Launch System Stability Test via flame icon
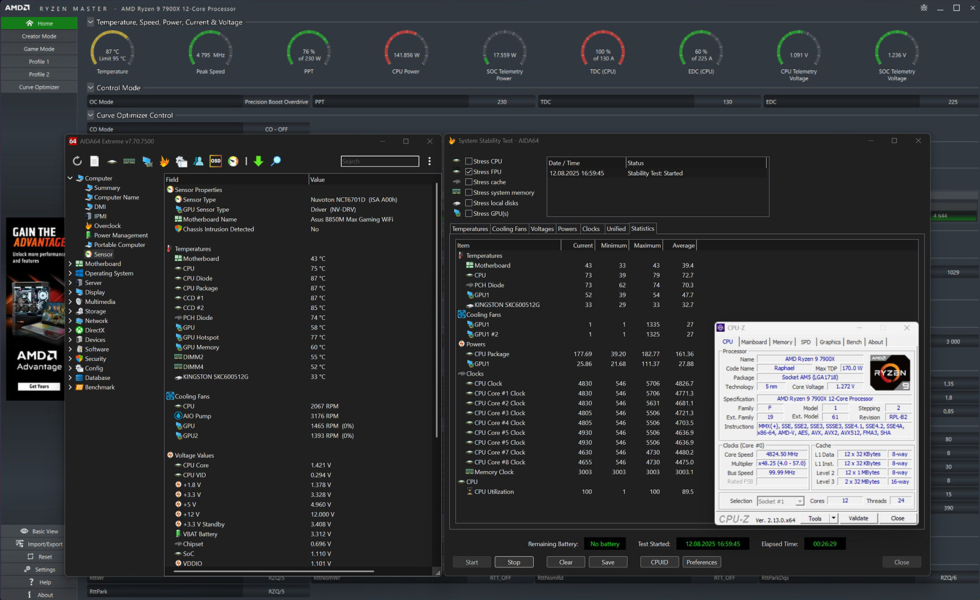The image size is (980, 600). pyautogui.click(x=164, y=161)
